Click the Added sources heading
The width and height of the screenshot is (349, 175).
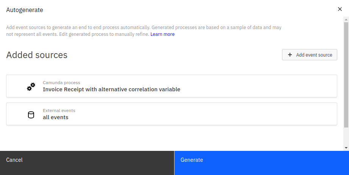(x=37, y=55)
